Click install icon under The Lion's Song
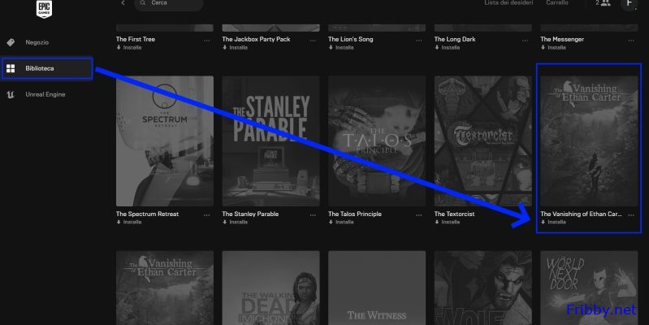The width and height of the screenshot is (649, 325). [x=331, y=48]
